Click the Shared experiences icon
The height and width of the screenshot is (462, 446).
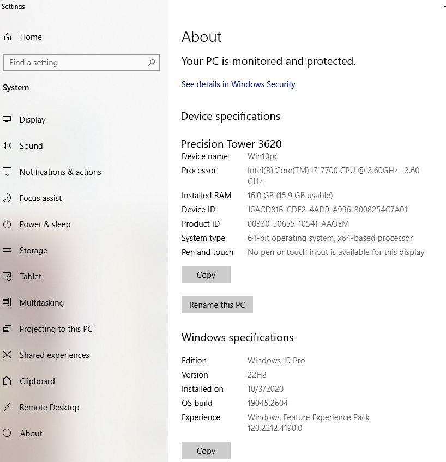[x=7, y=355]
